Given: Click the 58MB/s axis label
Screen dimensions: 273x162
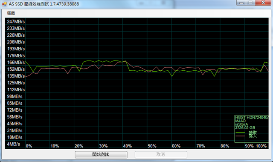Looking at the screenshot, I should pyautogui.click(x=15, y=117).
